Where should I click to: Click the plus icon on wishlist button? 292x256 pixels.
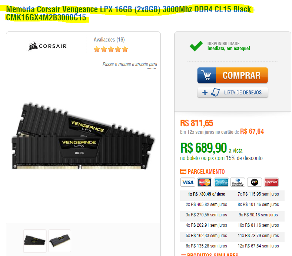pos(205,93)
